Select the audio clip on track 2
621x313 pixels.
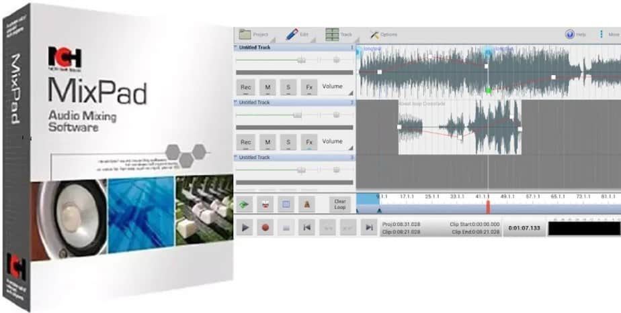pyautogui.click(x=460, y=127)
